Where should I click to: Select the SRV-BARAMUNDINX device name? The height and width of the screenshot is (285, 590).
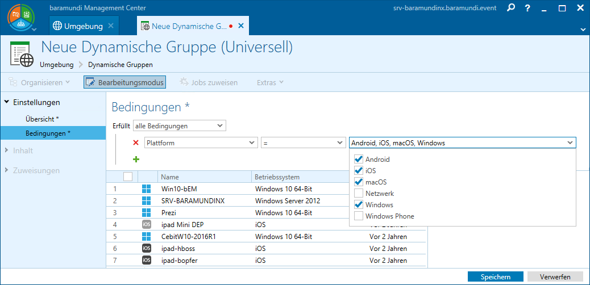193,201
